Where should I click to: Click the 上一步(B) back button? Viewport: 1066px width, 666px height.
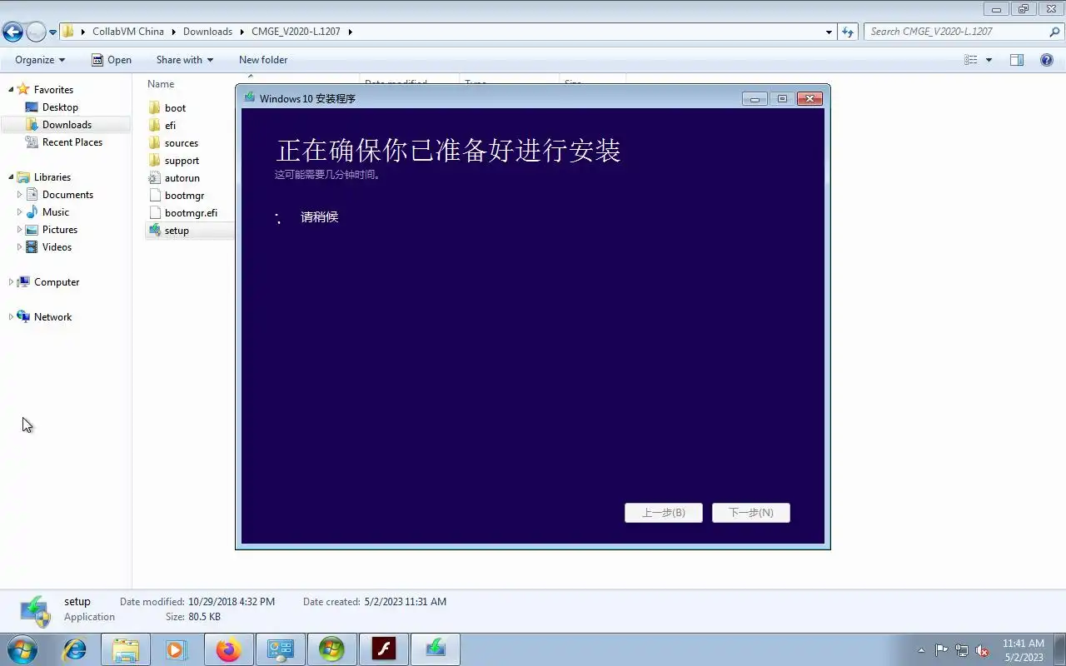point(664,513)
